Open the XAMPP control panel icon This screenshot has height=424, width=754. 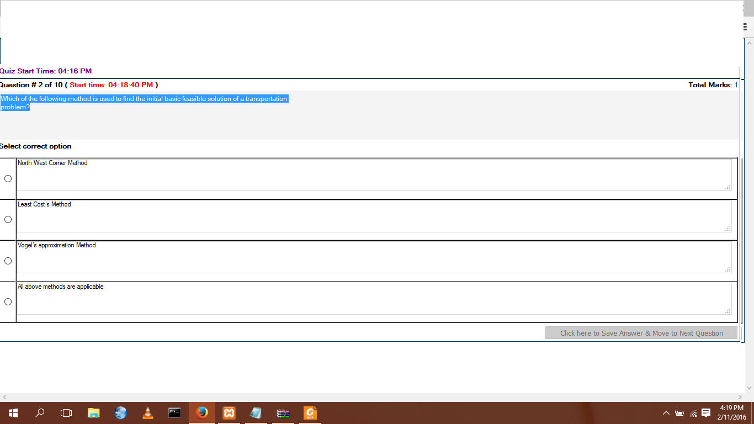click(229, 413)
